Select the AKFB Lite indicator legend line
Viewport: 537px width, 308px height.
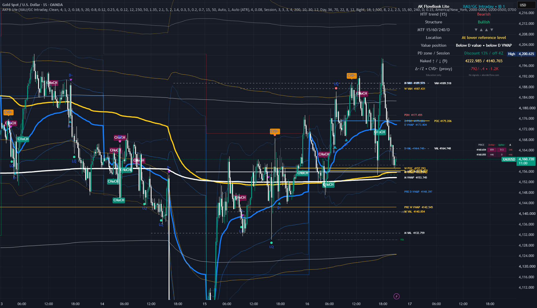coord(259,10)
